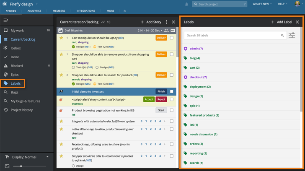Viewport: 305px width, 171px height.
Task: Open the INTEGRATIONS tab
Action: click(86, 11)
